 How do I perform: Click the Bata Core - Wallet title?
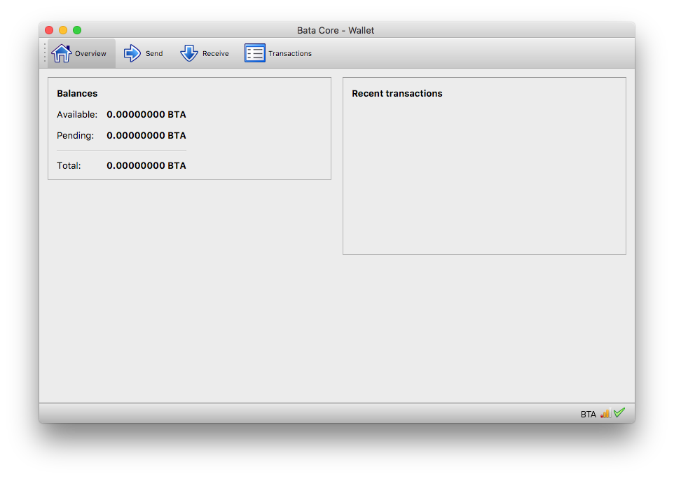[336, 31]
